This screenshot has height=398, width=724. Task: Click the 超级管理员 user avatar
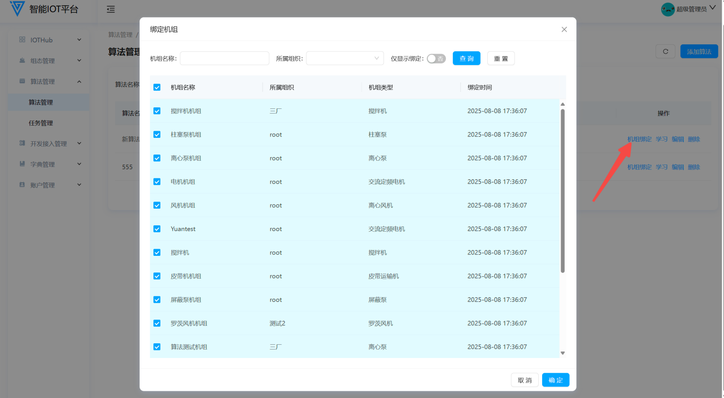(x=668, y=9)
